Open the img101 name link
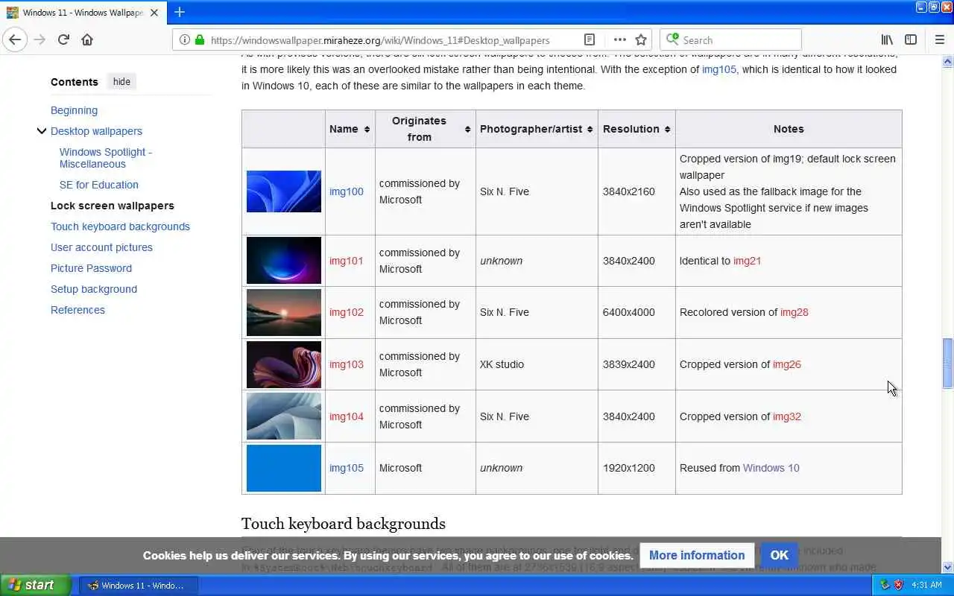This screenshot has height=596, width=954. click(347, 261)
